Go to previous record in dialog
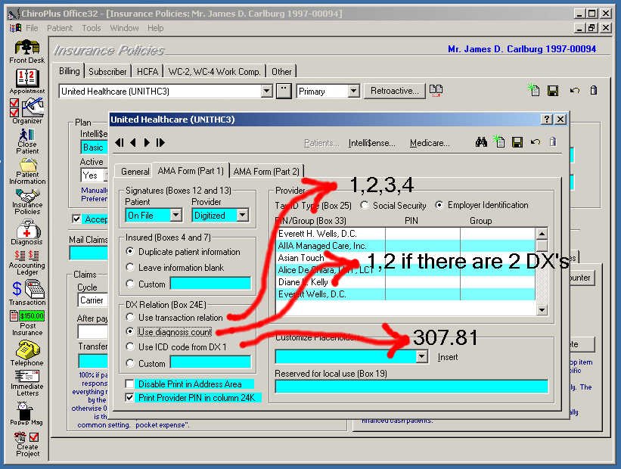The width and height of the screenshot is (621, 469). pyautogui.click(x=133, y=143)
